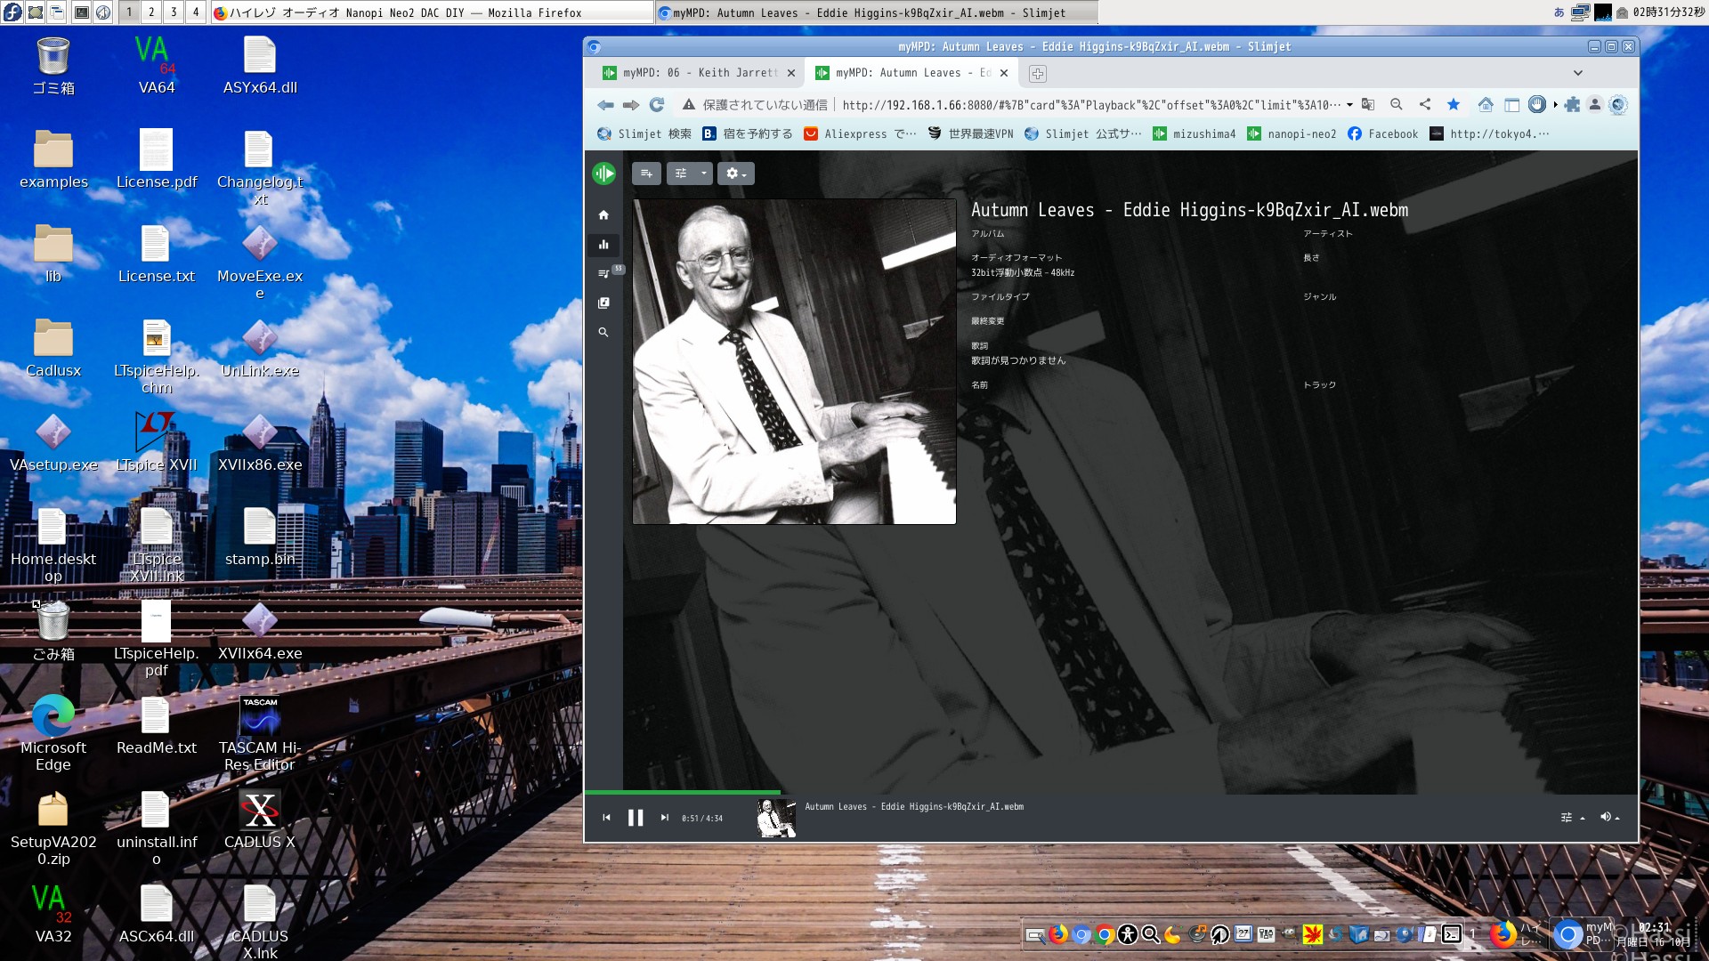Click the add-to-playlist toolbar button
The image size is (1709, 961).
[x=646, y=174]
